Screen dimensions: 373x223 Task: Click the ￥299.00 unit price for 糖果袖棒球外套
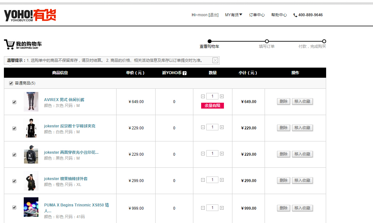pos(136,181)
